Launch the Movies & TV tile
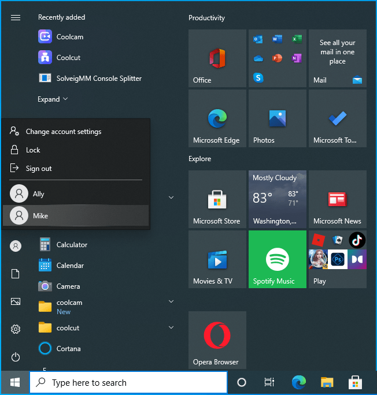Image resolution: width=377 pixels, height=395 pixels. (x=217, y=259)
